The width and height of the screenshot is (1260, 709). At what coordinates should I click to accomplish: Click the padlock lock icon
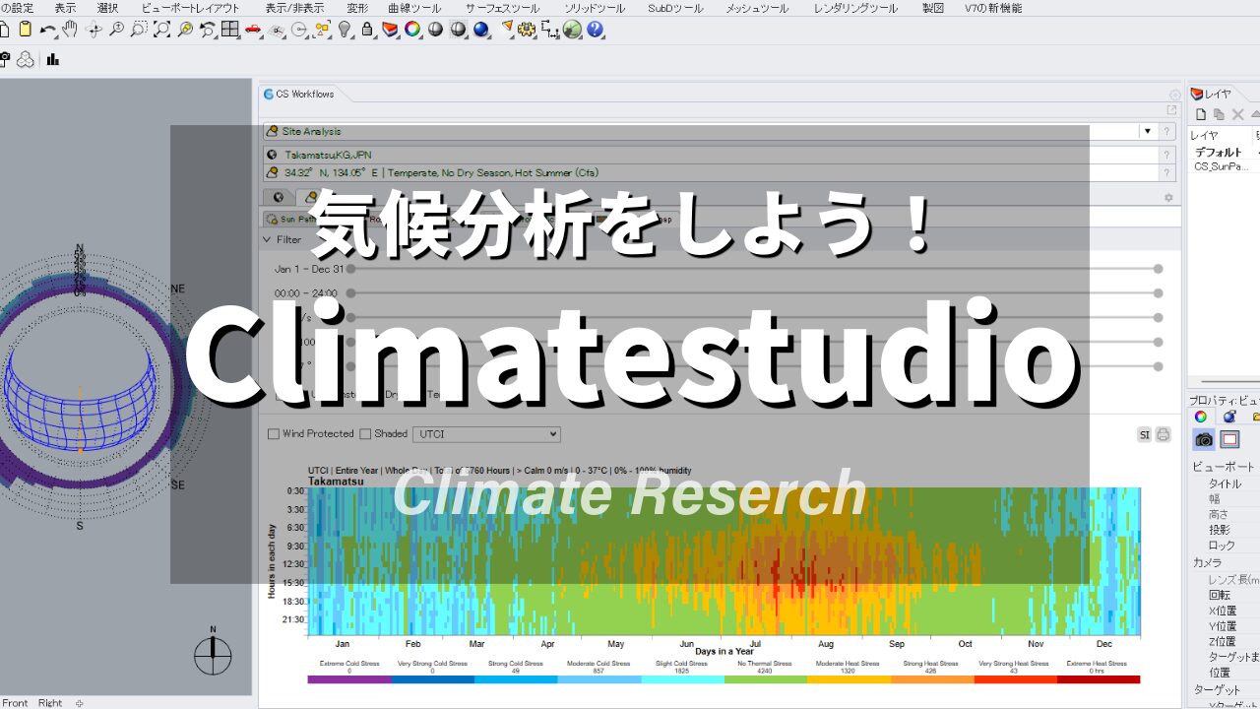(x=367, y=30)
